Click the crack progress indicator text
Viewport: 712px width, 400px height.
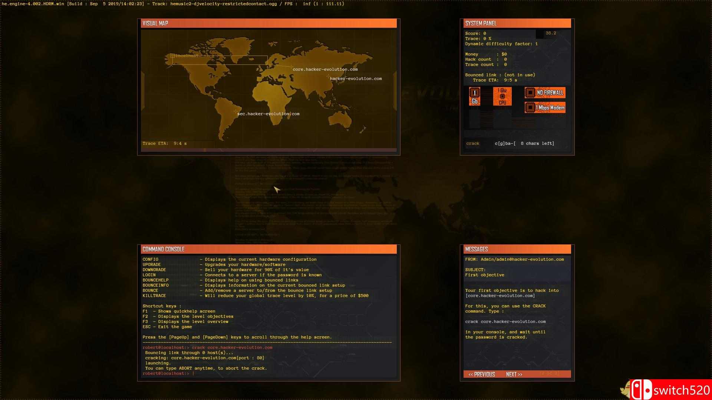point(524,143)
